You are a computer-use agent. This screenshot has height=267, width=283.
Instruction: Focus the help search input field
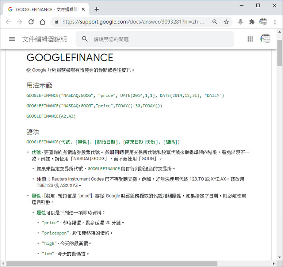tap(155, 39)
